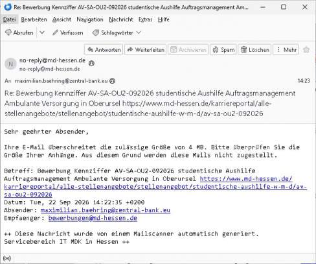This screenshot has height=264, width=316.
Task: Fetch new mail with Abrufen
Action: point(19,33)
